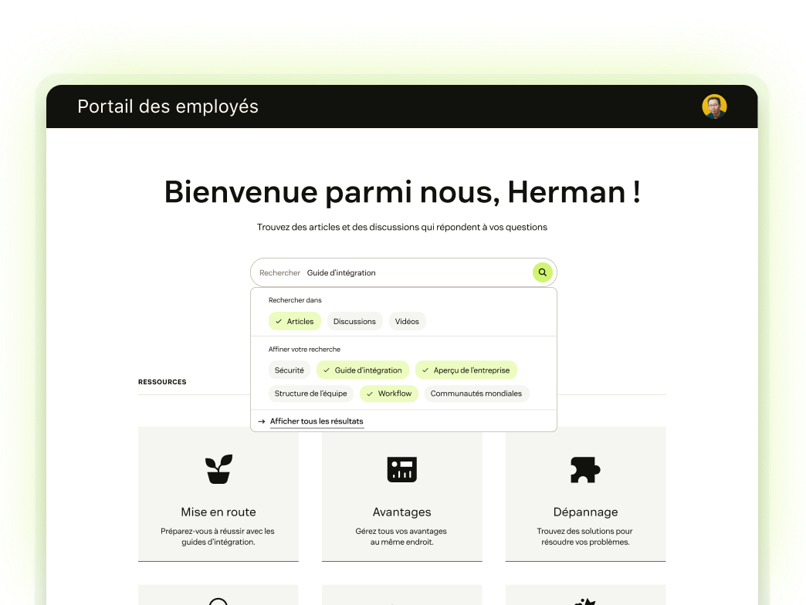This screenshot has width=806, height=605.
Task: Enable the Discussions search filter
Action: [x=354, y=321]
